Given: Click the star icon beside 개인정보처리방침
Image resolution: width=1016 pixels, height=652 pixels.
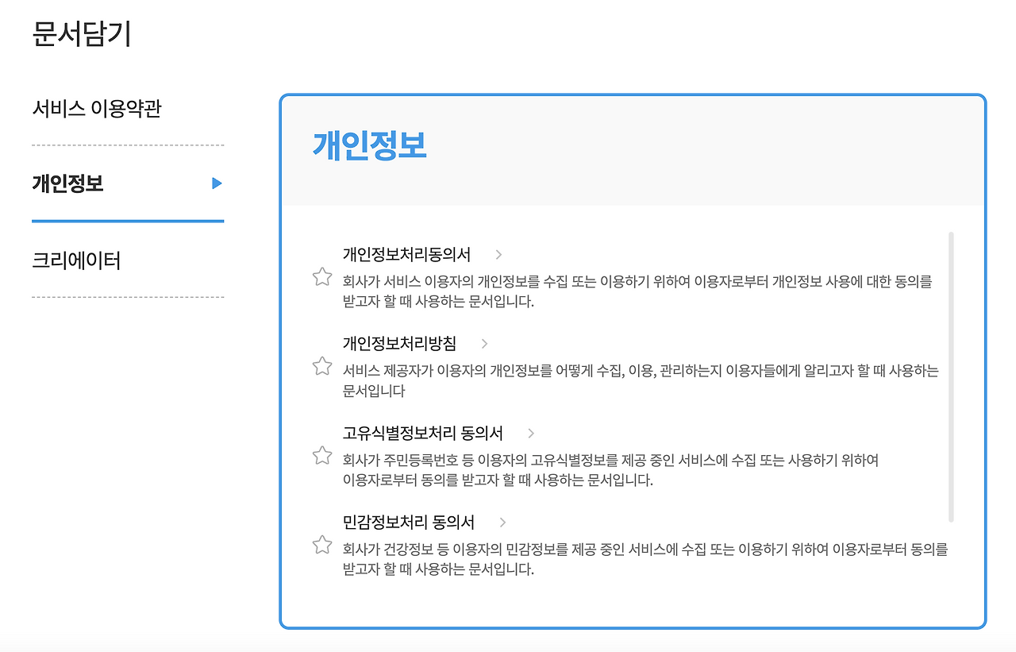Looking at the screenshot, I should pyautogui.click(x=321, y=365).
